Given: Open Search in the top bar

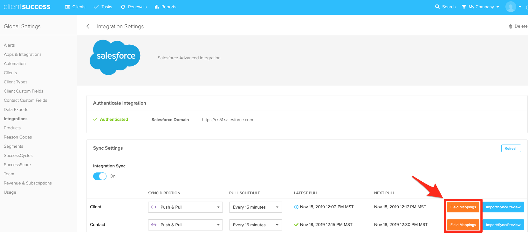Looking at the screenshot, I should (445, 7).
